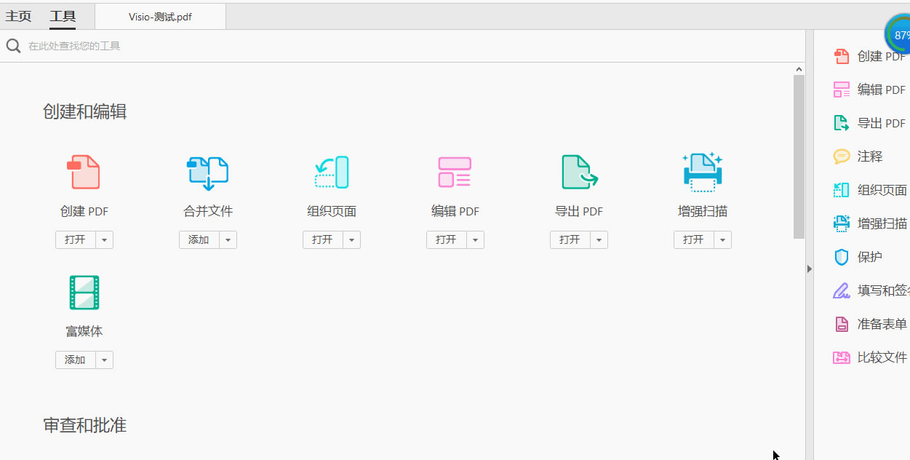Open 比较文件 in right sidebar
Screen dimensions: 910x460
pos(871,357)
